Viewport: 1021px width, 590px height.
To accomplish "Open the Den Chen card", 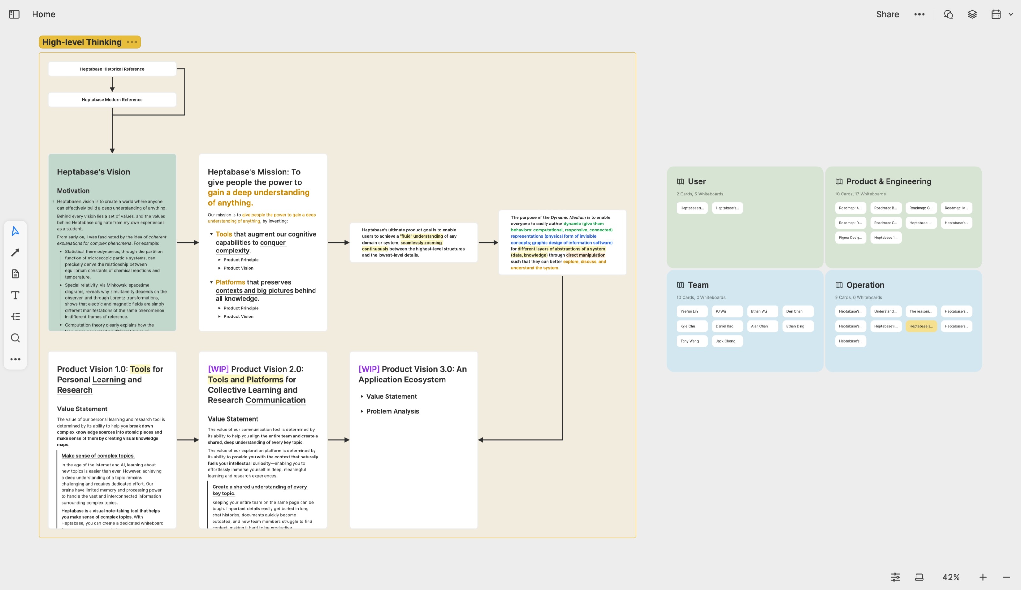I will coord(798,311).
